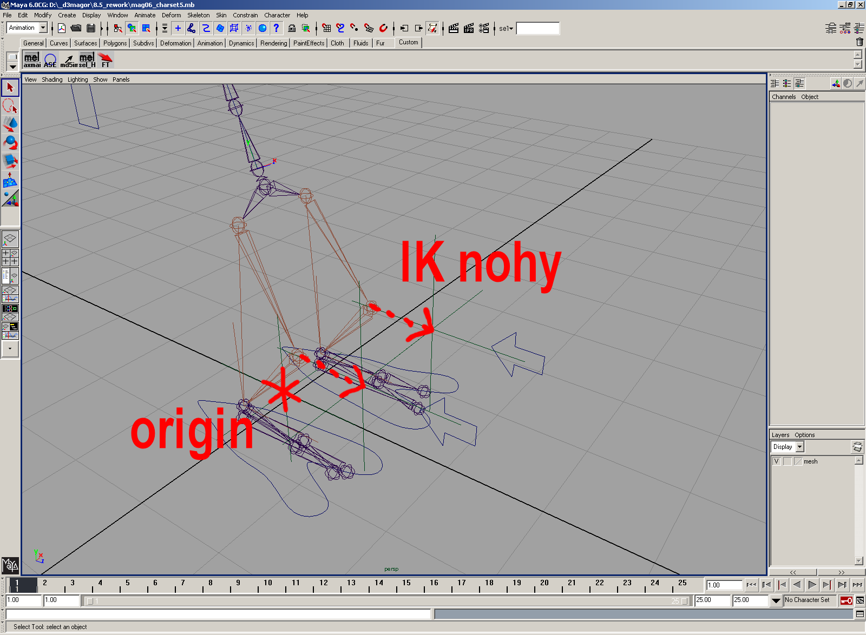866x635 pixels.
Task: Click the new scene icon
Action: (62, 28)
